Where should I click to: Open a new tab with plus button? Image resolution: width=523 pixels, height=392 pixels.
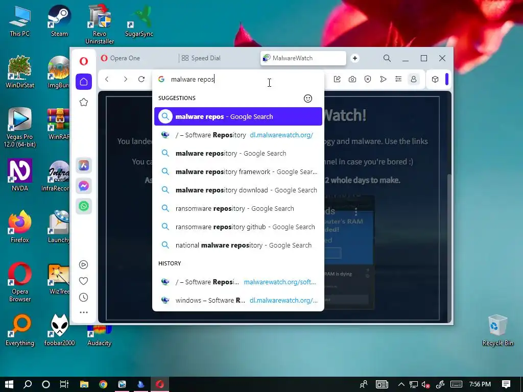[355, 58]
